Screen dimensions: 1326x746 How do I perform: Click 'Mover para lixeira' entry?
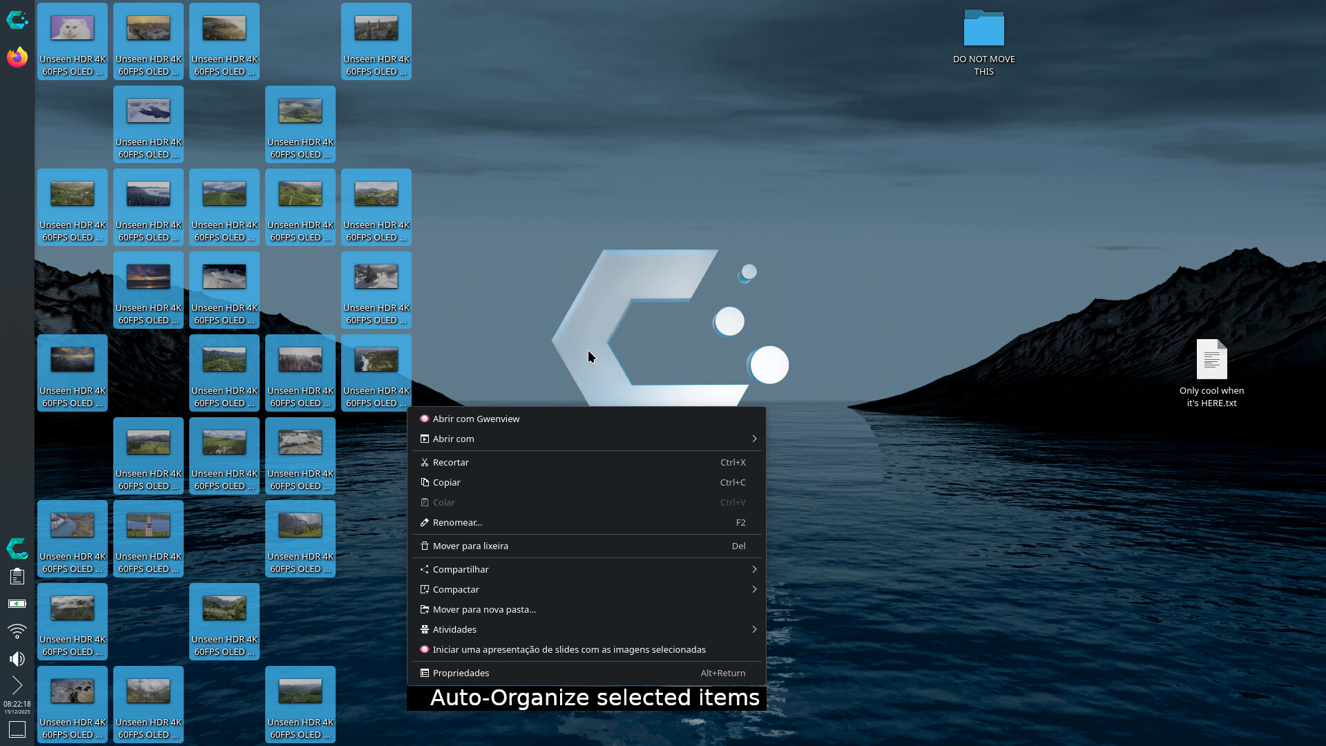tap(470, 546)
